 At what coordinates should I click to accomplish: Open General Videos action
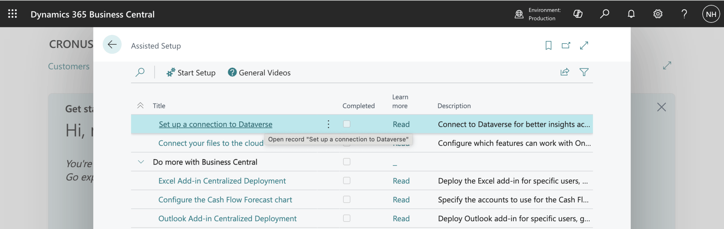(x=259, y=73)
